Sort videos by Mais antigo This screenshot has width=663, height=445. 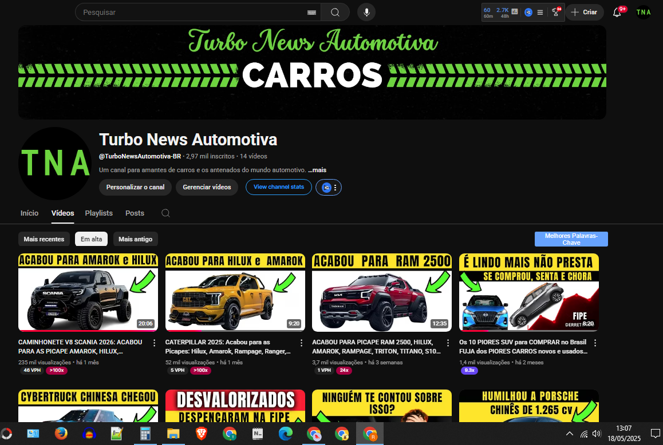(135, 239)
